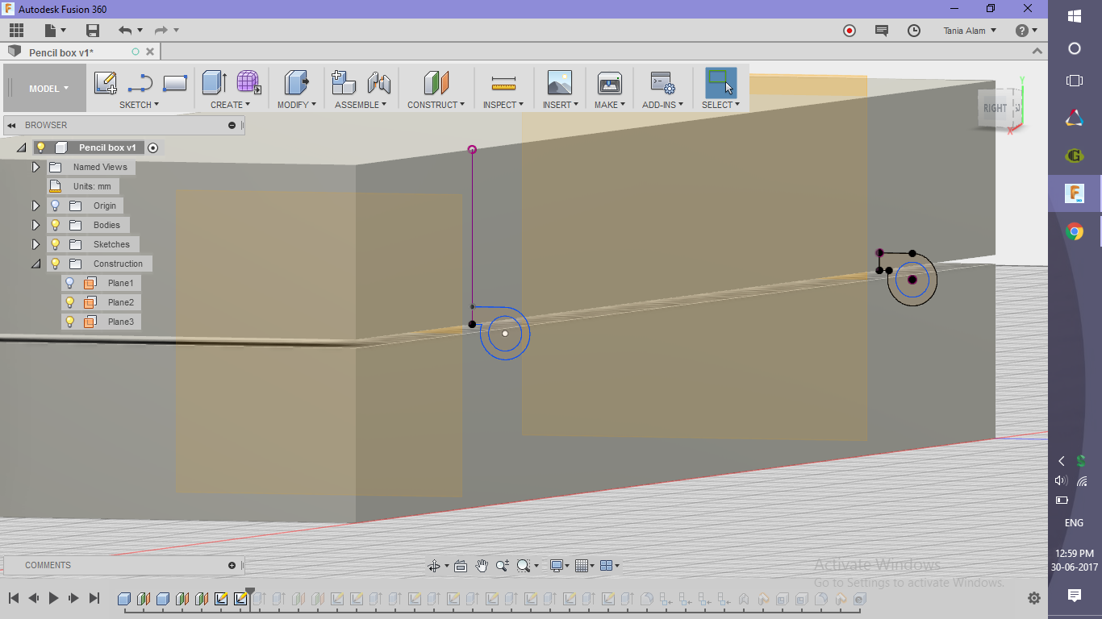Select the Joint tool icon

pyautogui.click(x=378, y=83)
